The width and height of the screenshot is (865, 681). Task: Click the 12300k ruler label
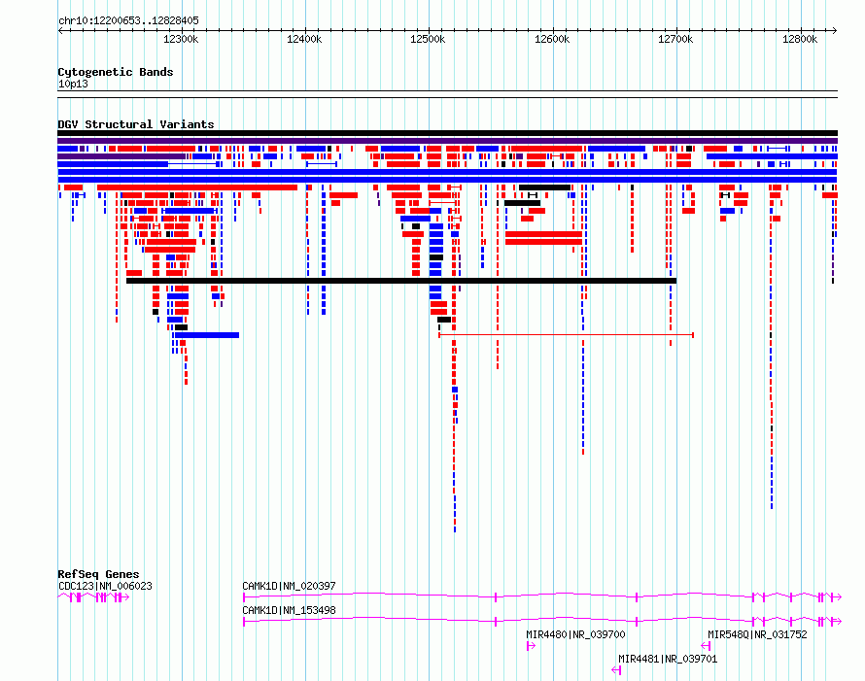pos(181,39)
